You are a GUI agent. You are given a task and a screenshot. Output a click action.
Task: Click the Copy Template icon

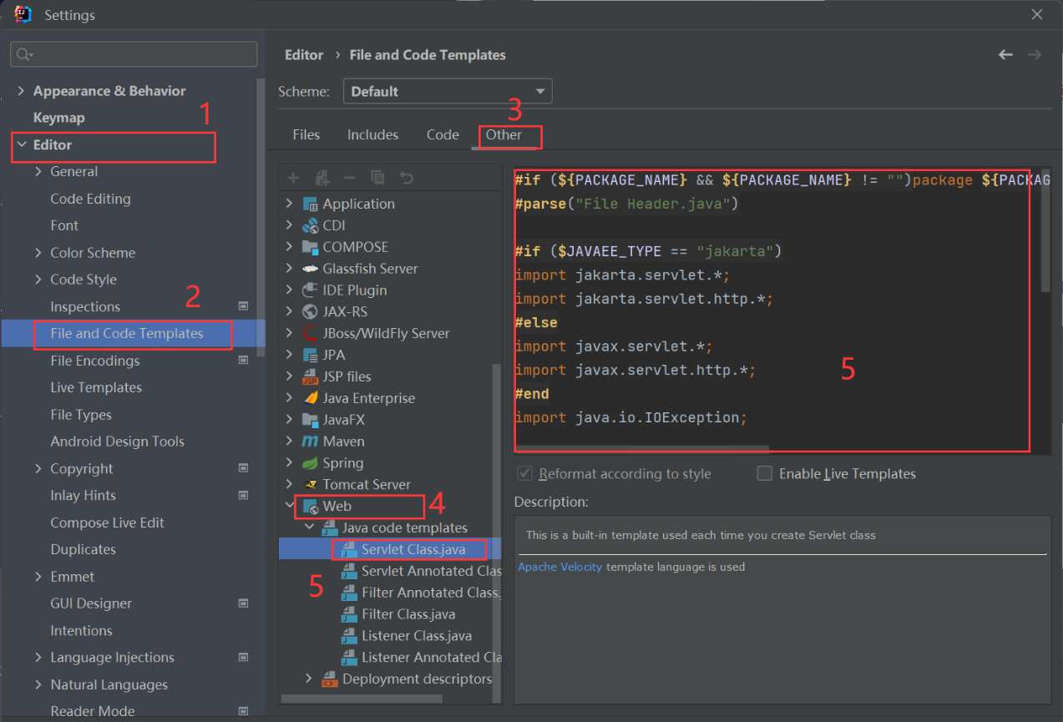[x=377, y=178]
